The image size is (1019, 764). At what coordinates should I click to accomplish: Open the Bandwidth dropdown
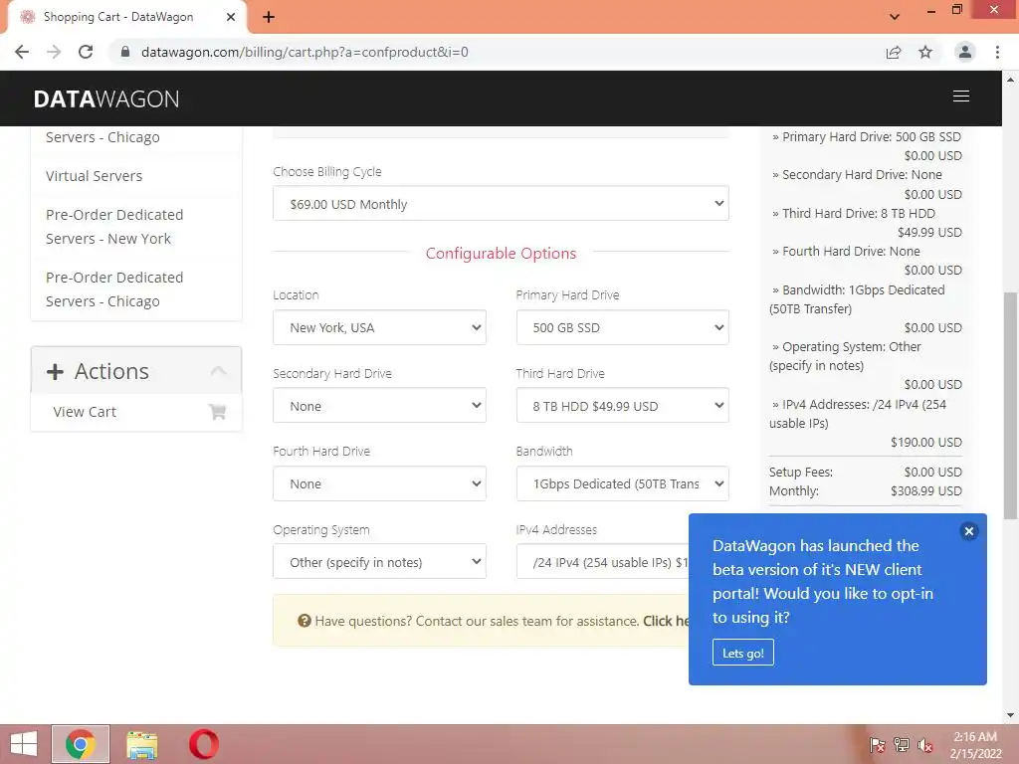[x=622, y=483]
